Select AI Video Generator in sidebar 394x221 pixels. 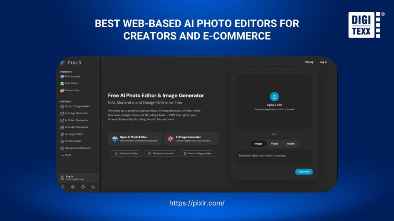pos(74,120)
